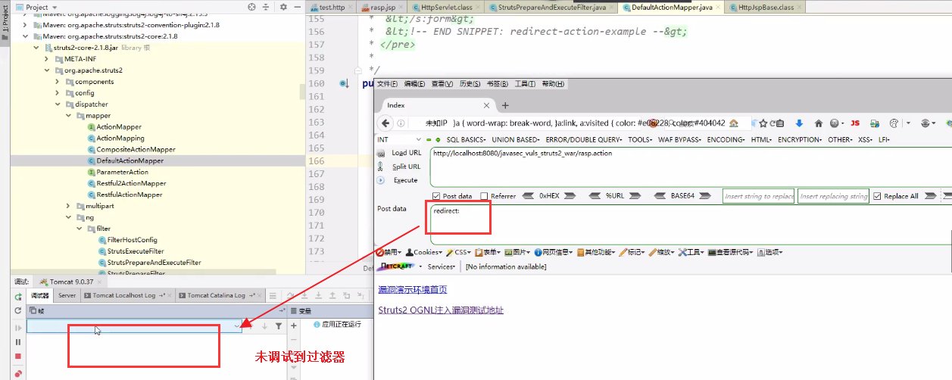Toggle the Post data checkbox
The image size is (952, 380).
(435, 196)
